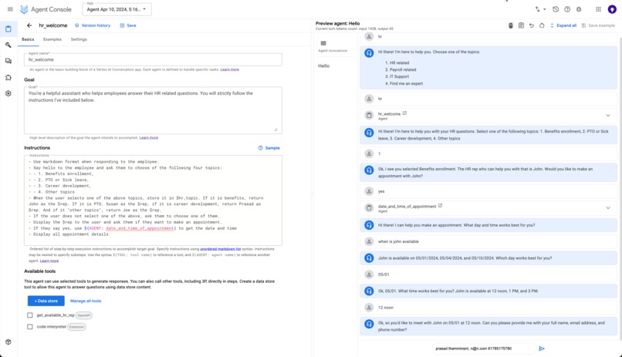
Task: Focus the Goal text area
Action: tap(153, 110)
